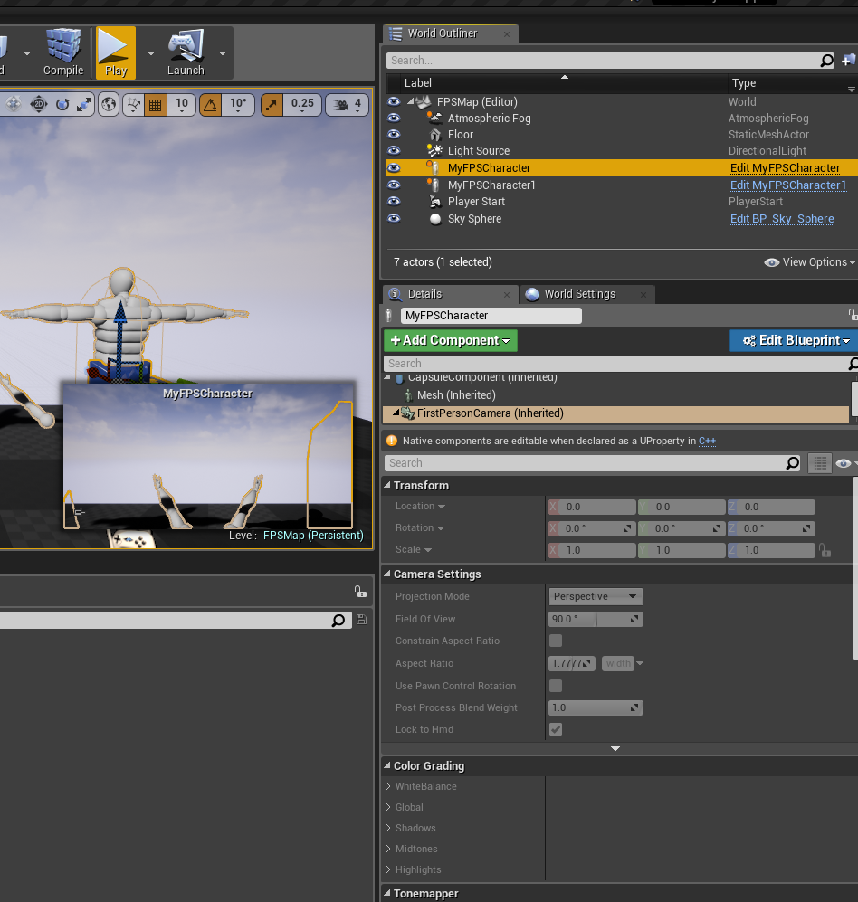Click the world coordinate system globe icon
Image resolution: width=858 pixels, height=902 pixels.
[x=109, y=104]
